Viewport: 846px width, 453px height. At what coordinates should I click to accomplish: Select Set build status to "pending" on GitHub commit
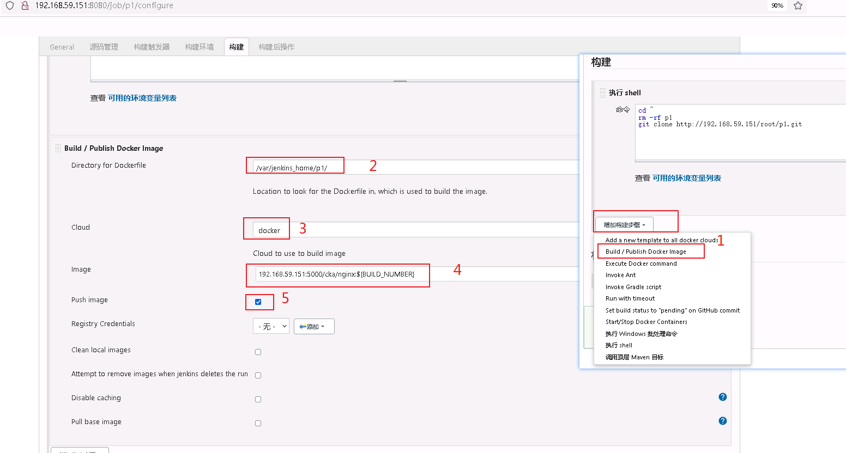673,310
